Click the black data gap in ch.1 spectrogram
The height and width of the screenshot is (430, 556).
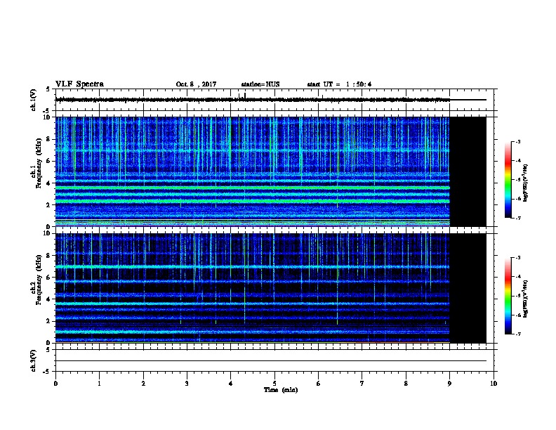point(468,171)
